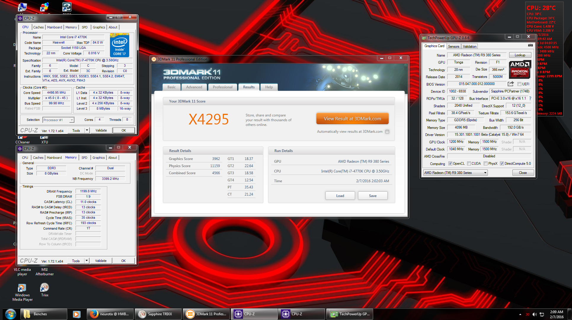Open the Benches folder taskbar button
Image resolution: width=572 pixels, height=320 pixels.
pyautogui.click(x=44, y=314)
